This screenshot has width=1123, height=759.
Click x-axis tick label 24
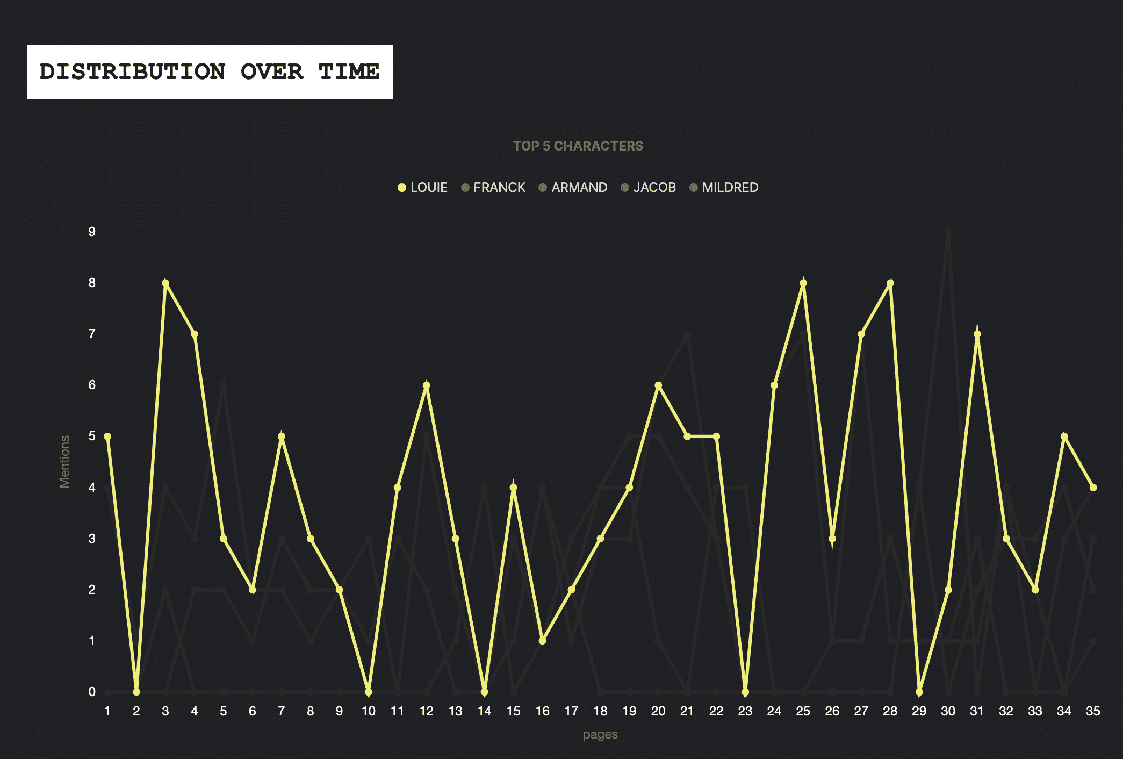tap(774, 711)
